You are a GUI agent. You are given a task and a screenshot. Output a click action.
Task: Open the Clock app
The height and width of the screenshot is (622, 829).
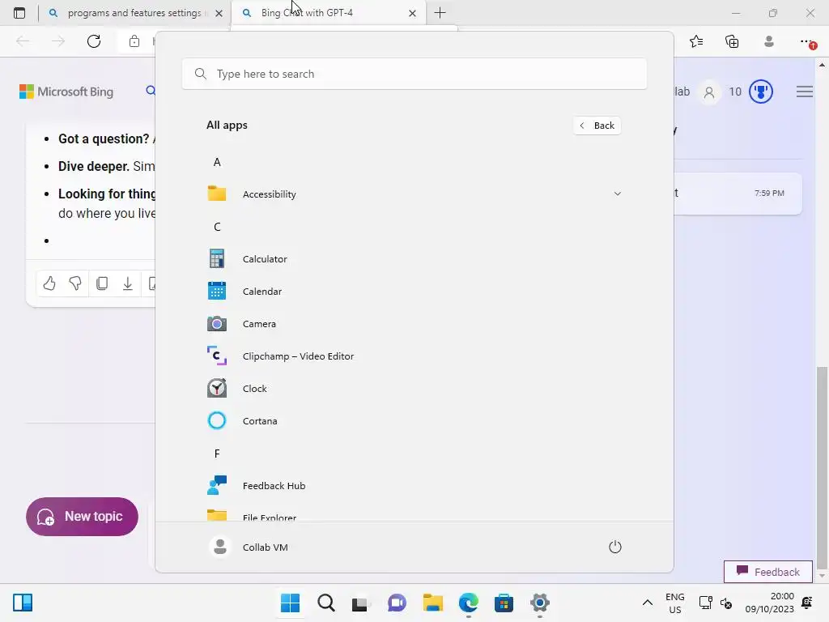pyautogui.click(x=414, y=389)
